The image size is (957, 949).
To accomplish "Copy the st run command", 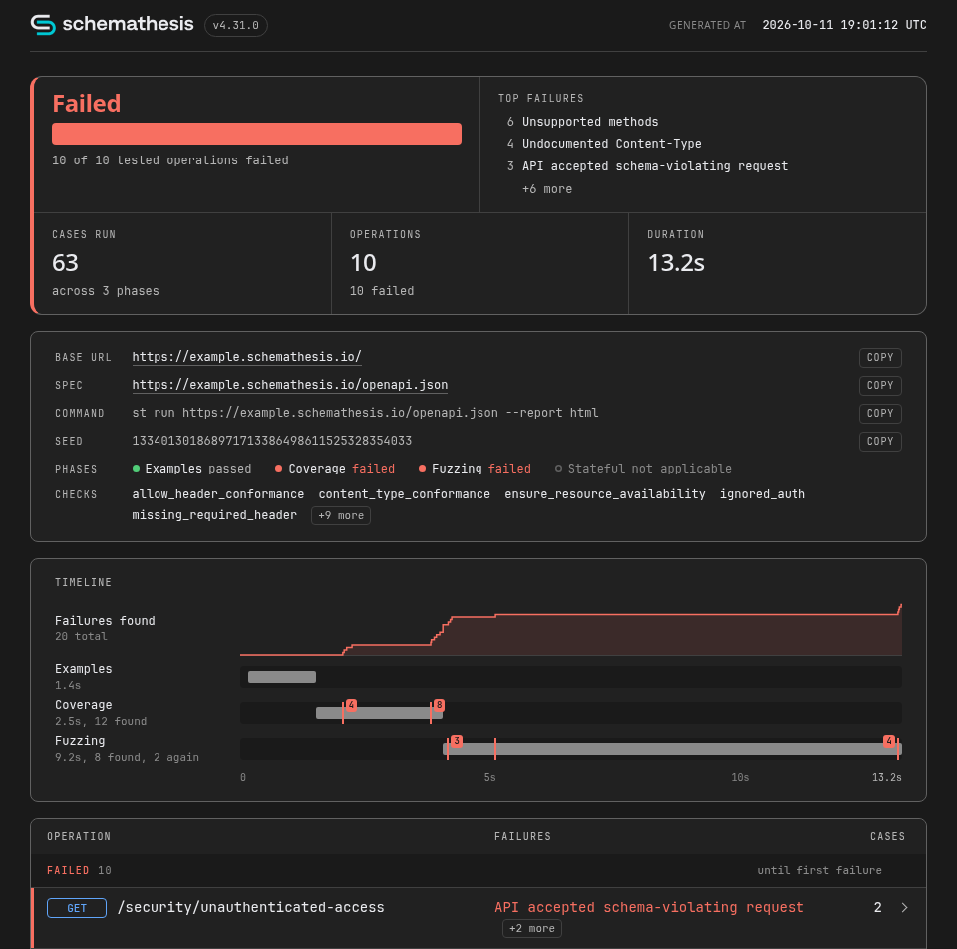I will [879, 413].
